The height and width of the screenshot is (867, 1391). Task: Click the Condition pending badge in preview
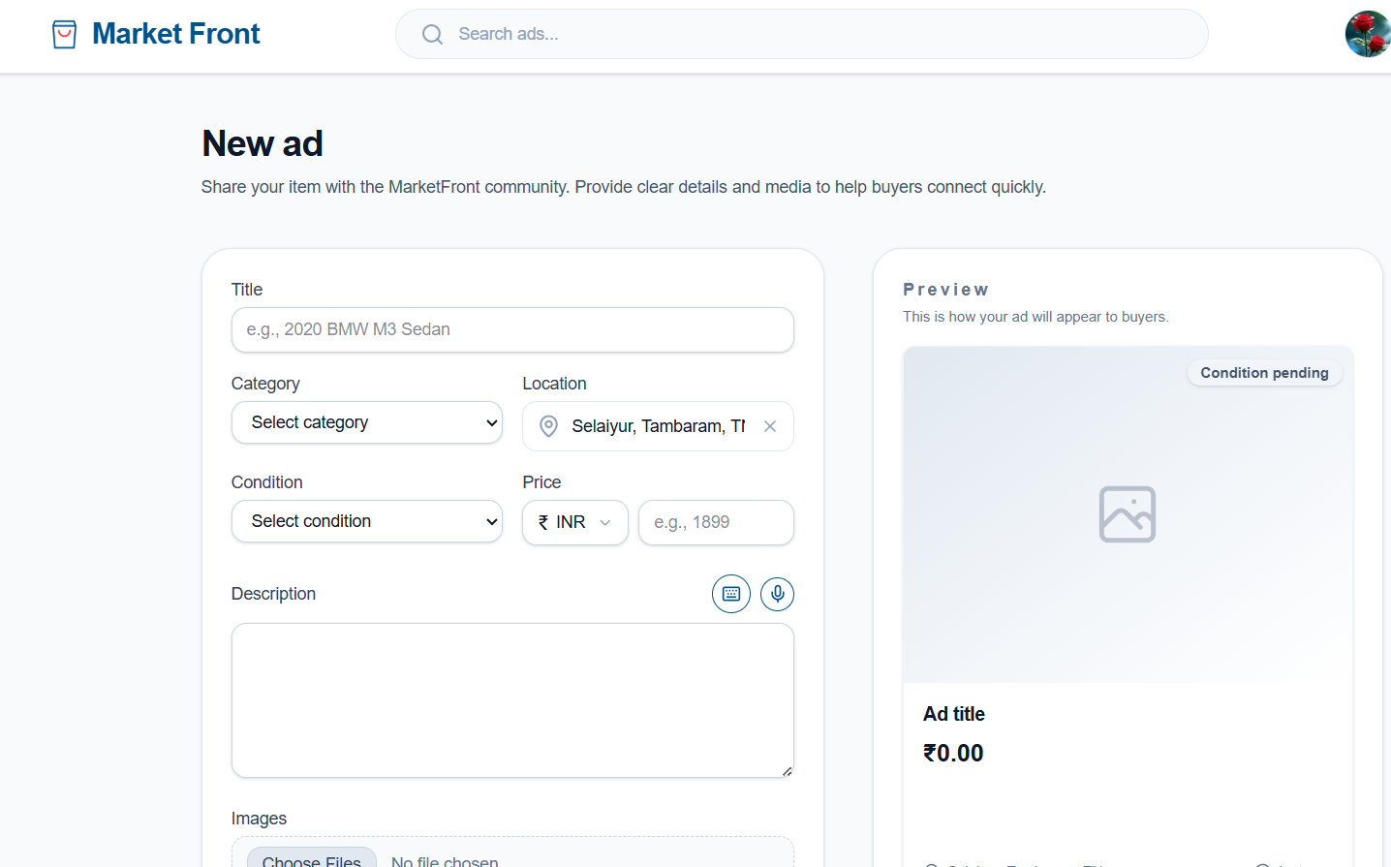1264,373
